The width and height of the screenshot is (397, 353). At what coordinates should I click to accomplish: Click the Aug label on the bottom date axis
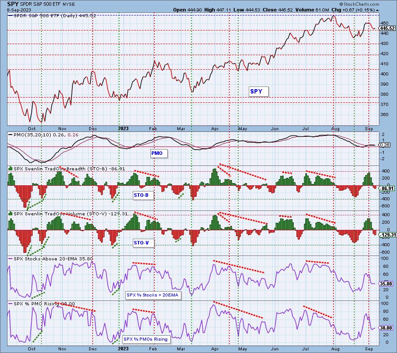(x=335, y=349)
